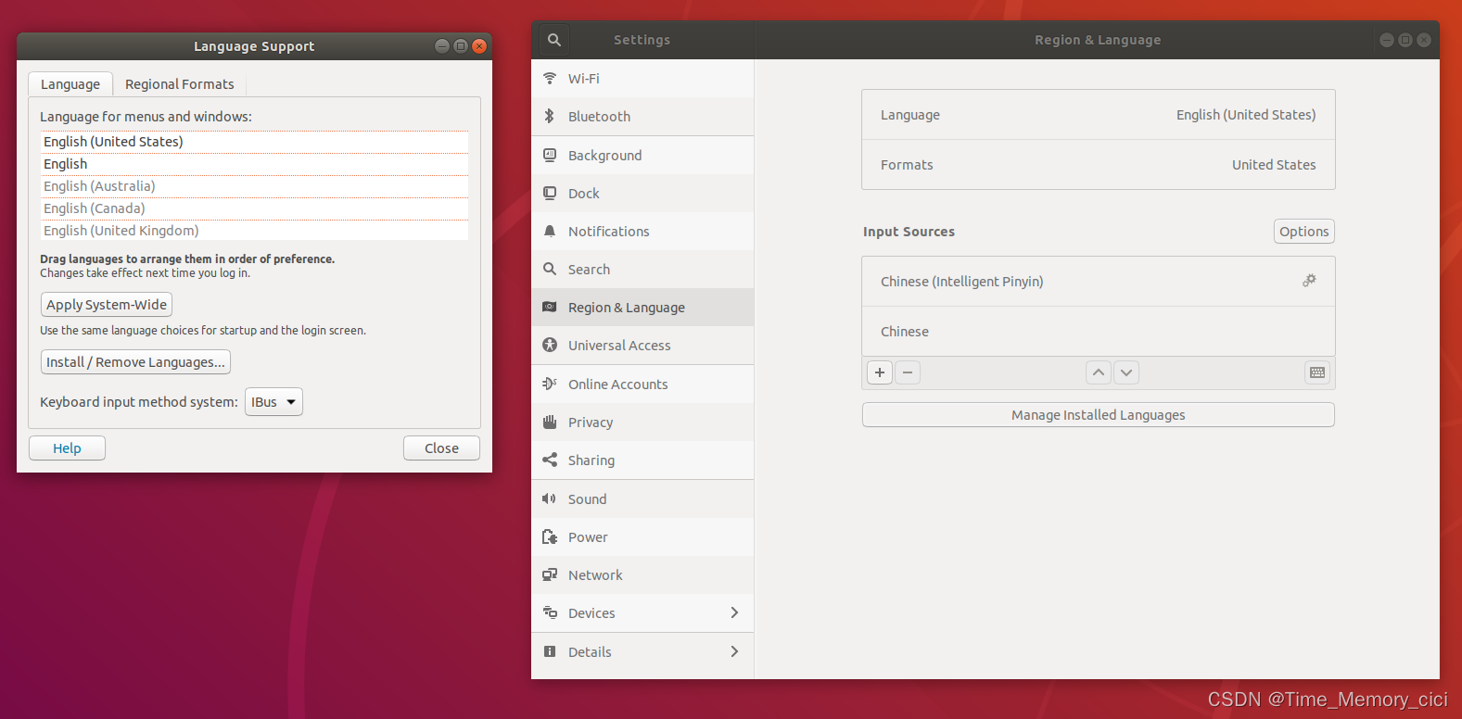Click the Power icon in sidebar
This screenshot has height=719, width=1462.
pyautogui.click(x=550, y=536)
